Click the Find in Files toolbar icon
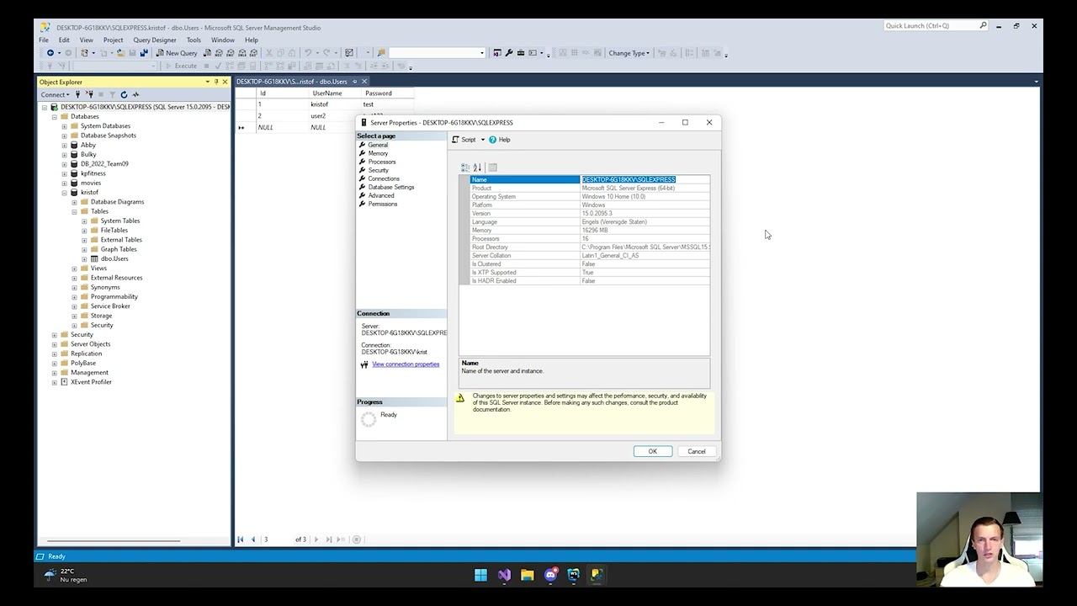The width and height of the screenshot is (1077, 606). click(x=381, y=53)
